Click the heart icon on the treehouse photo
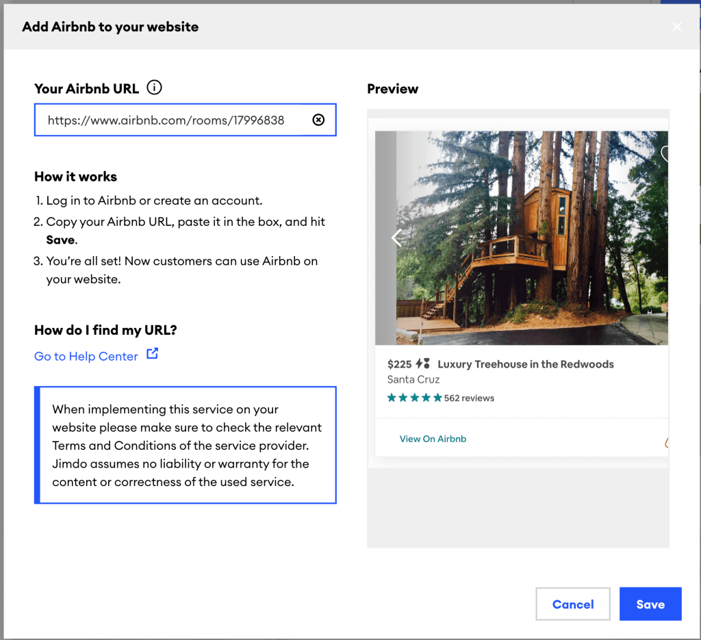This screenshot has width=701, height=640. click(x=665, y=154)
